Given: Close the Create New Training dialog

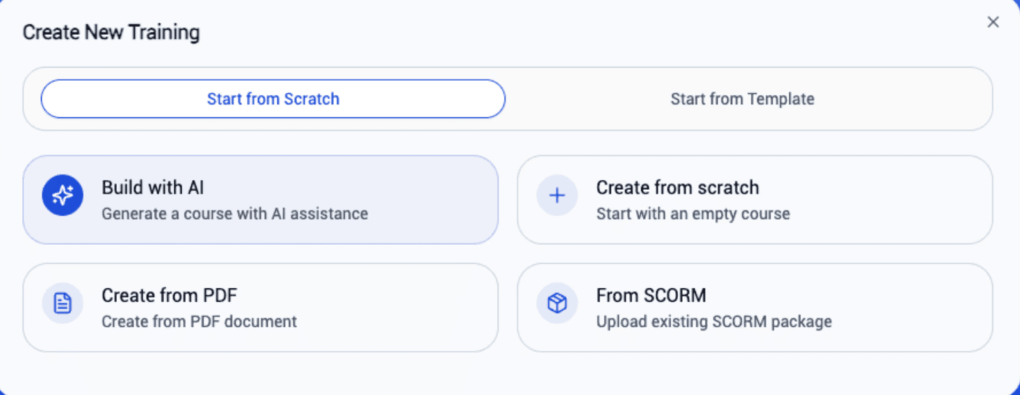Looking at the screenshot, I should pyautogui.click(x=993, y=22).
